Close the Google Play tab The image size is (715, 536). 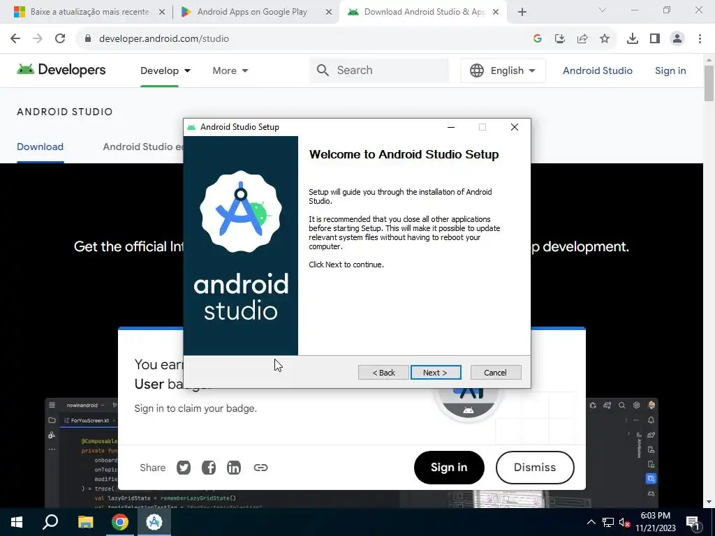point(329,13)
